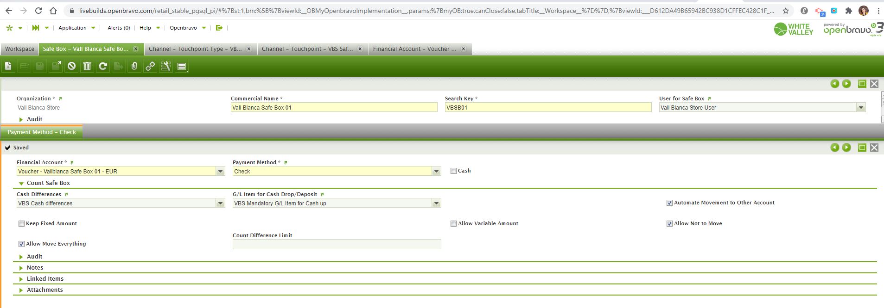The height and width of the screenshot is (308, 884).
Task: Open User for Safe Box link icon
Action: pyautogui.click(x=709, y=99)
